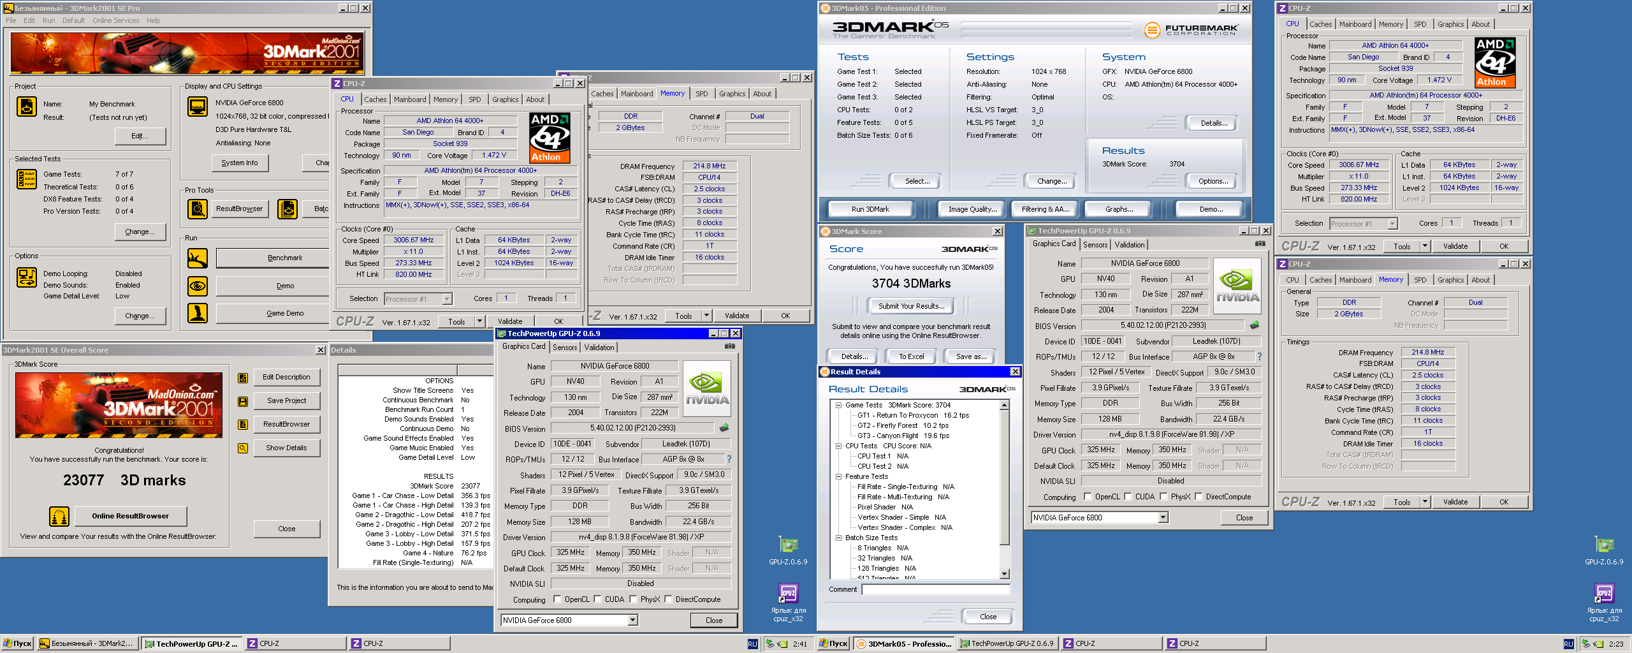
Task: Open GPU-Z.0.6.9 desktop icon beside blue-titled GPU-Z window
Action: (788, 552)
